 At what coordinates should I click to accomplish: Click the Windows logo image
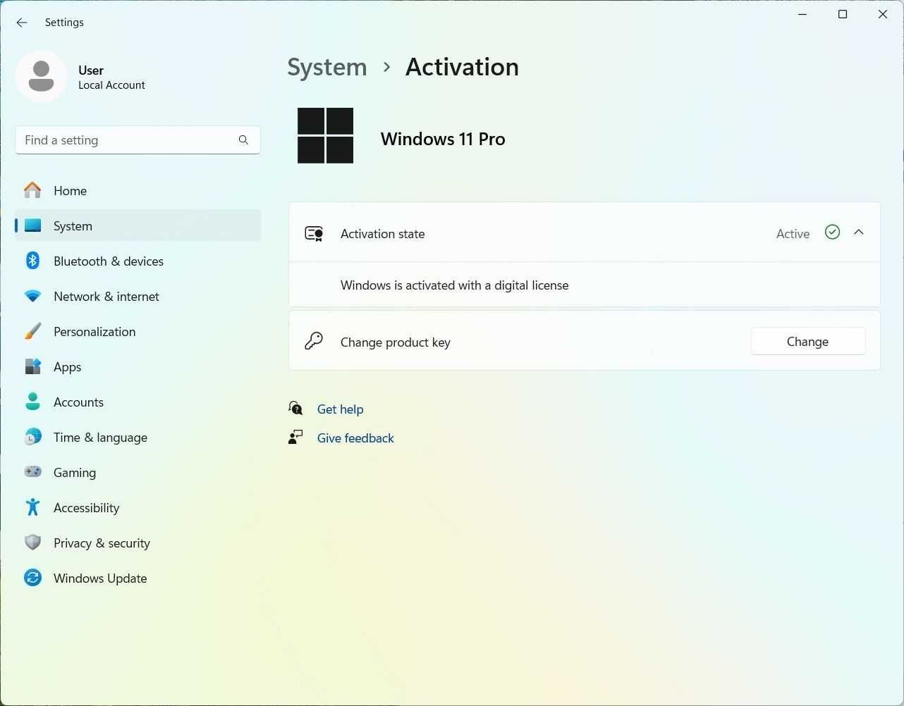point(325,135)
